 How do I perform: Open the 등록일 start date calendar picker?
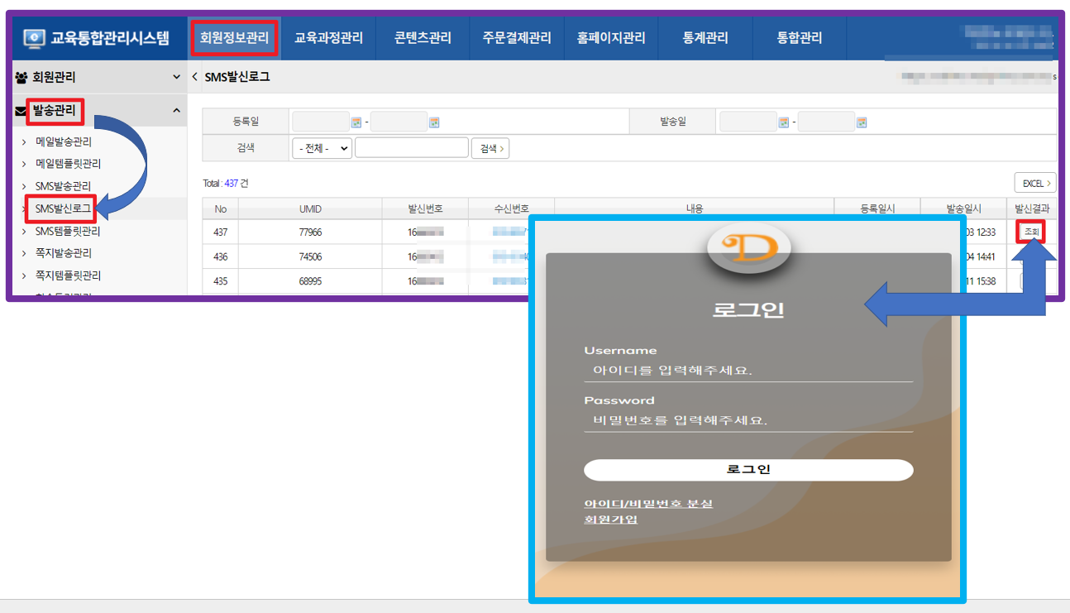click(x=356, y=122)
